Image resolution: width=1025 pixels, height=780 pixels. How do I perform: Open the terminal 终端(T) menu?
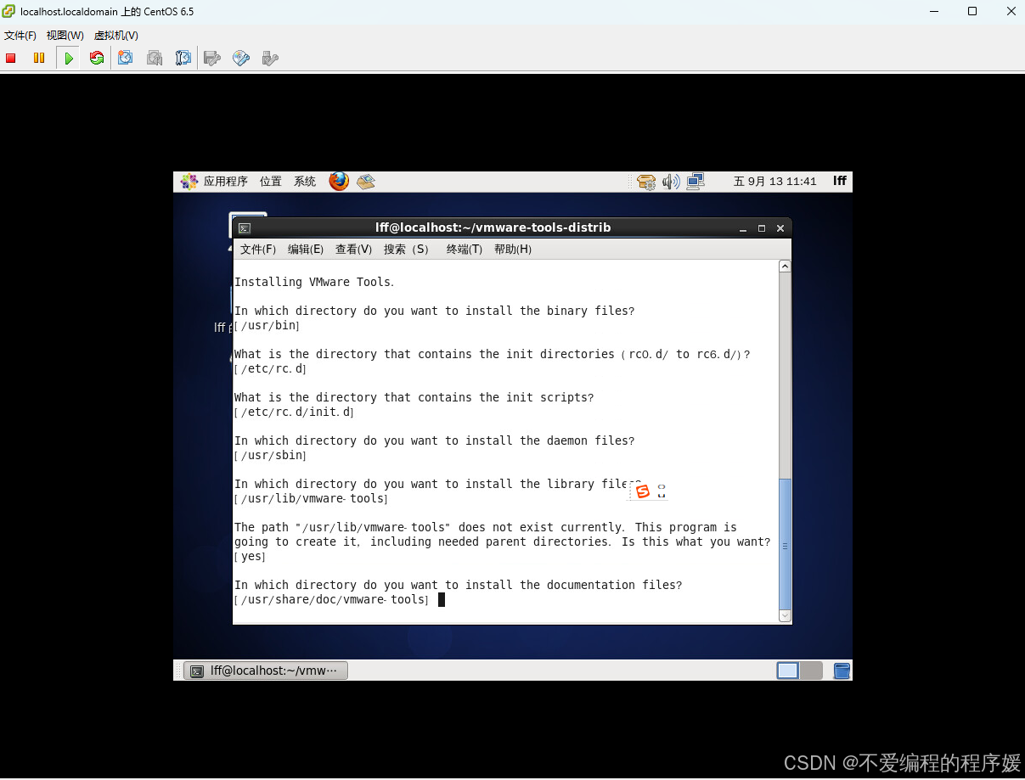coord(465,249)
